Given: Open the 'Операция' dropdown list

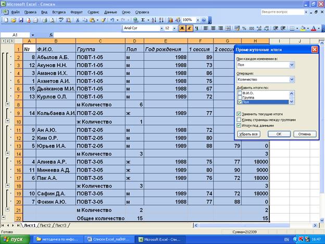Looking at the screenshot, I should coord(292,80).
